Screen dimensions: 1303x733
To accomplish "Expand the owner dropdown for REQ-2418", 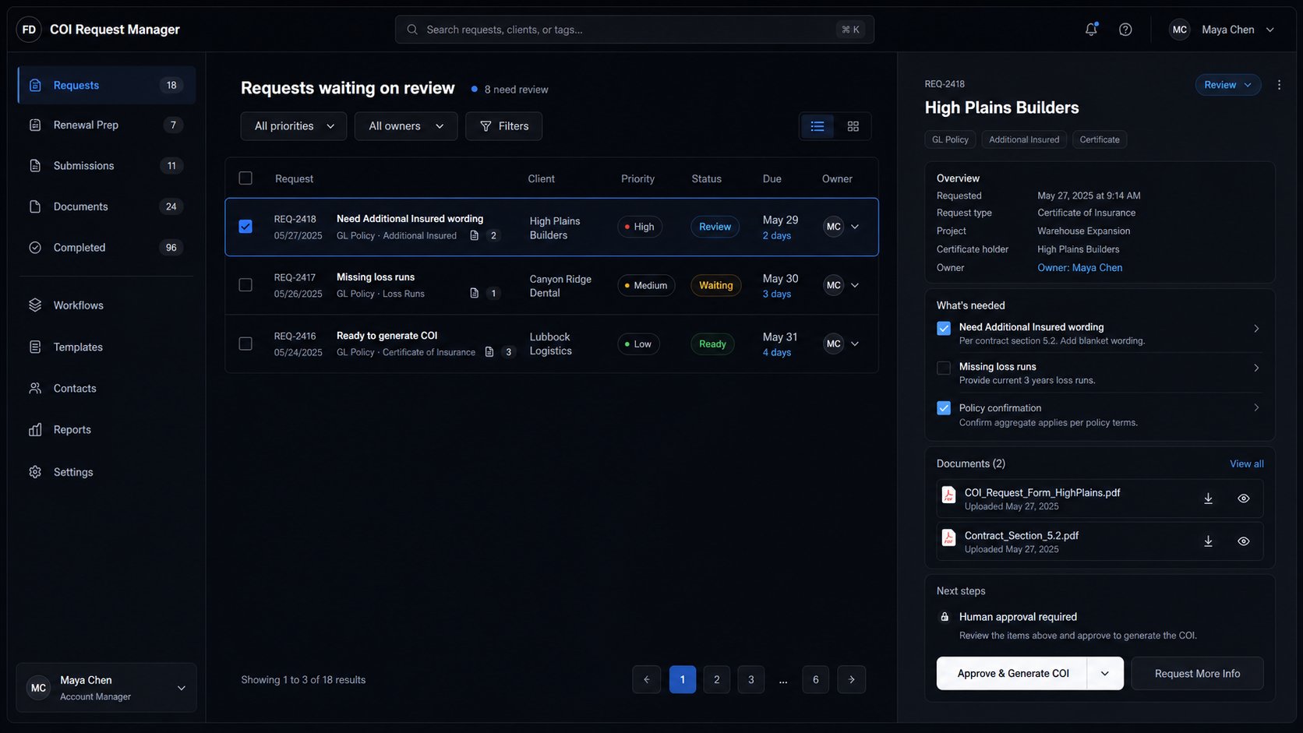I will coord(855,227).
